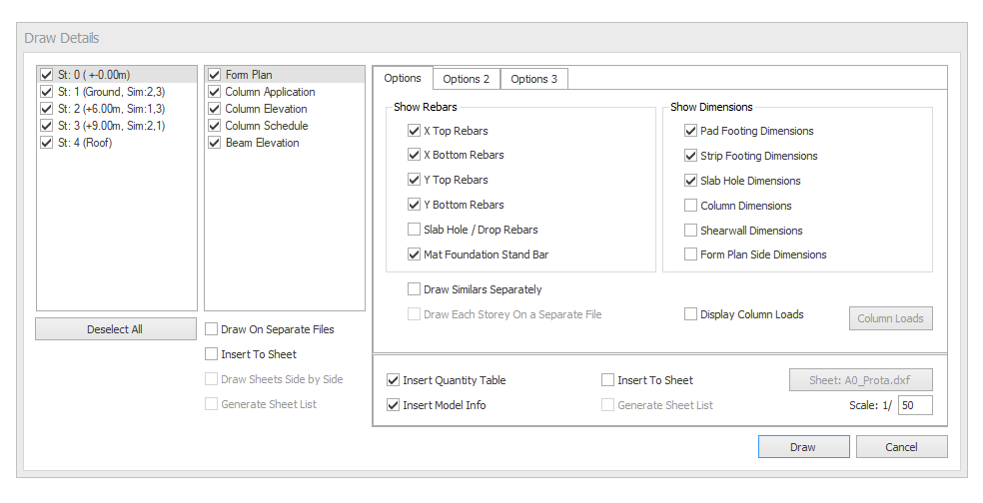Image resolution: width=983 pixels, height=503 pixels.
Task: Switch to the Options 2 tab
Action: tap(466, 79)
